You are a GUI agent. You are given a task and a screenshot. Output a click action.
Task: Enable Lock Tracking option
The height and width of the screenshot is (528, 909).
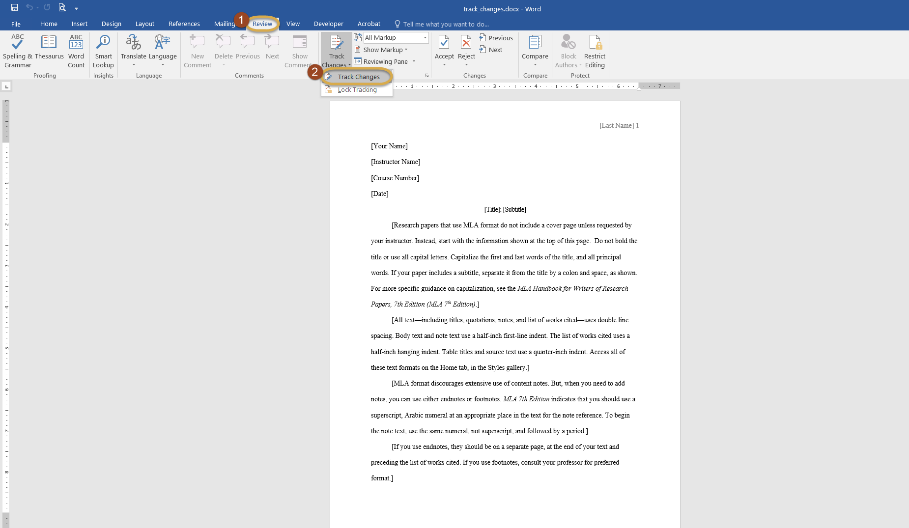[357, 90]
